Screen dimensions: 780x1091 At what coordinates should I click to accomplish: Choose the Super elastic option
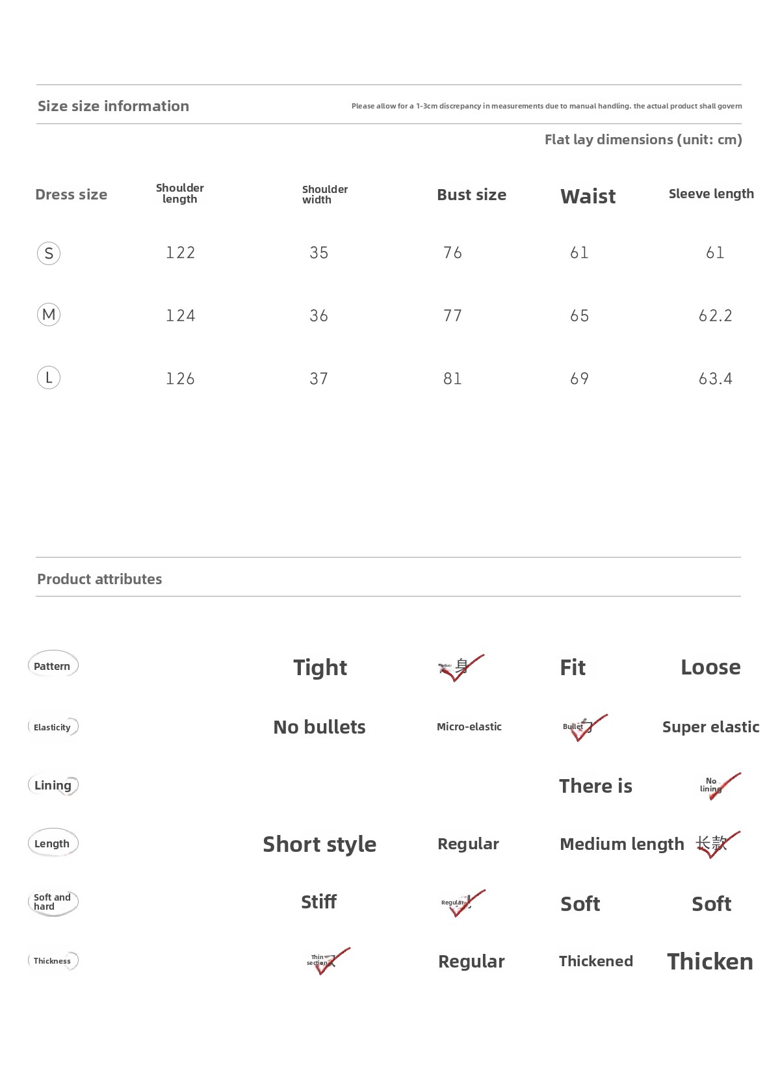tap(710, 727)
